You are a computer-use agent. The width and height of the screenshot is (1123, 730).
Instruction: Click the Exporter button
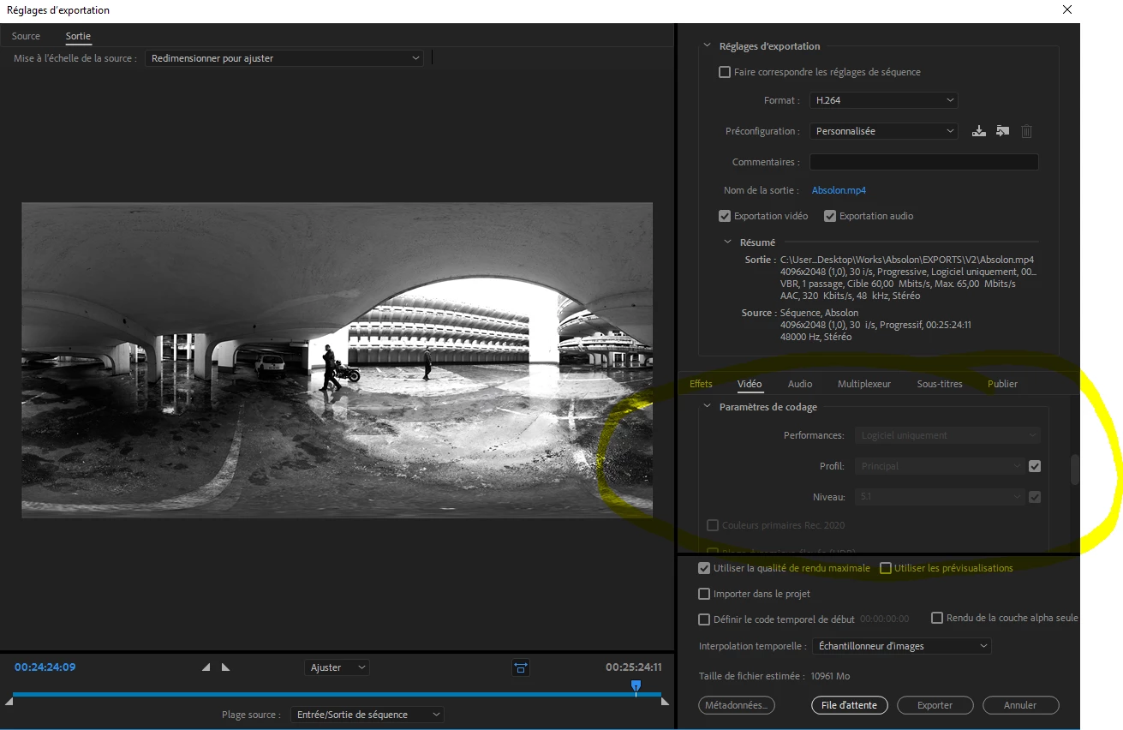click(935, 705)
